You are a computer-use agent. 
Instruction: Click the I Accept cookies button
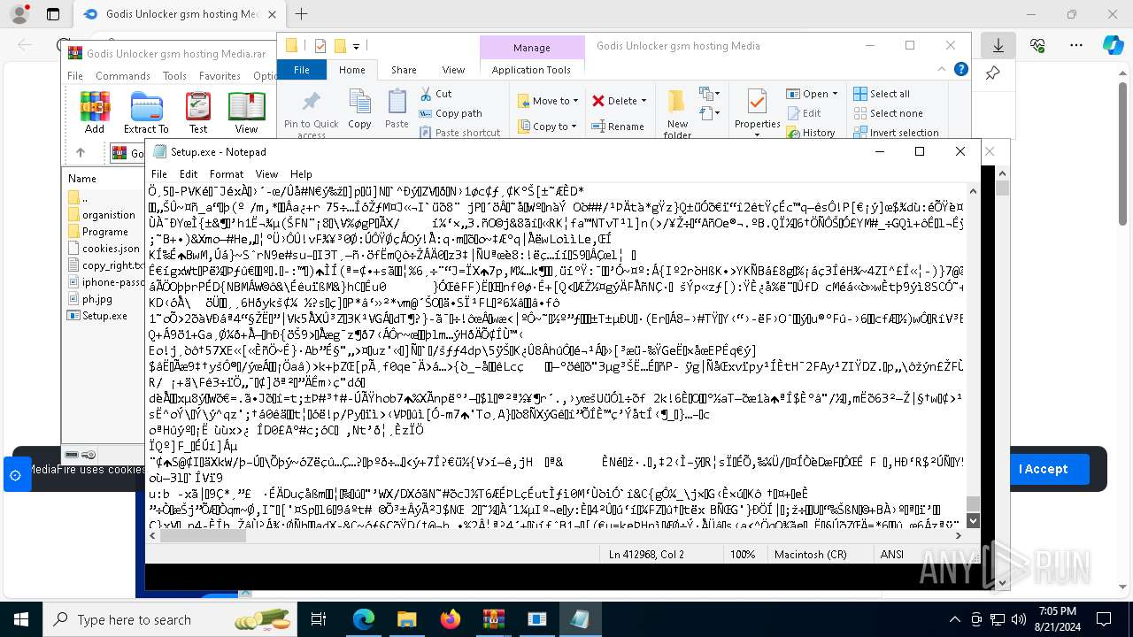click(x=1043, y=469)
